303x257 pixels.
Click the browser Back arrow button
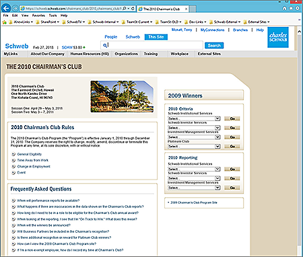coord(6,9)
